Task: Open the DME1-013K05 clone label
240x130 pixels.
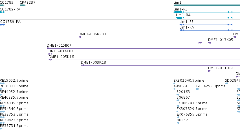Action: [x=221, y=40]
